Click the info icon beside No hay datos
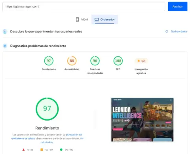 pos(167,31)
